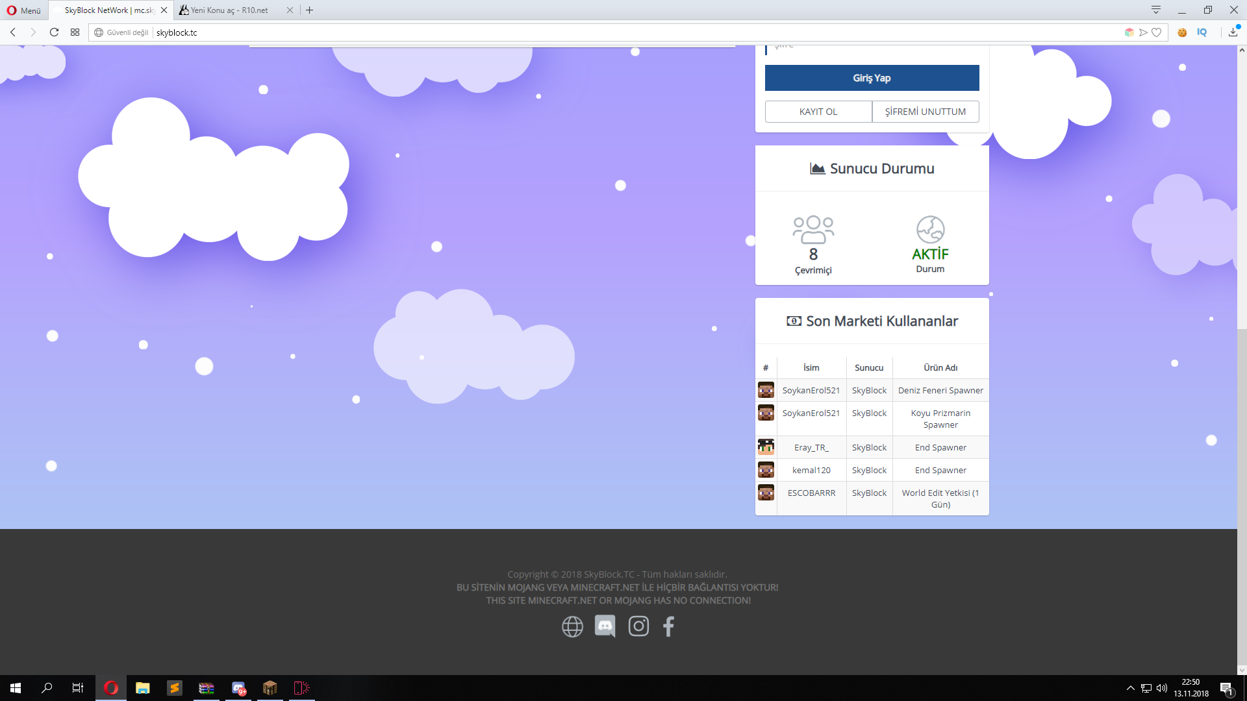Open the taskbar clock and date
This screenshot has height=701, width=1247.
pos(1191,688)
